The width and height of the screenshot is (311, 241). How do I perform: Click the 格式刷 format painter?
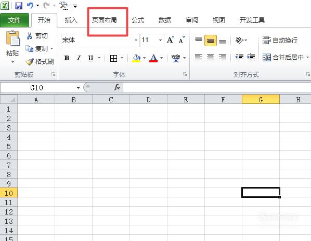40,62
